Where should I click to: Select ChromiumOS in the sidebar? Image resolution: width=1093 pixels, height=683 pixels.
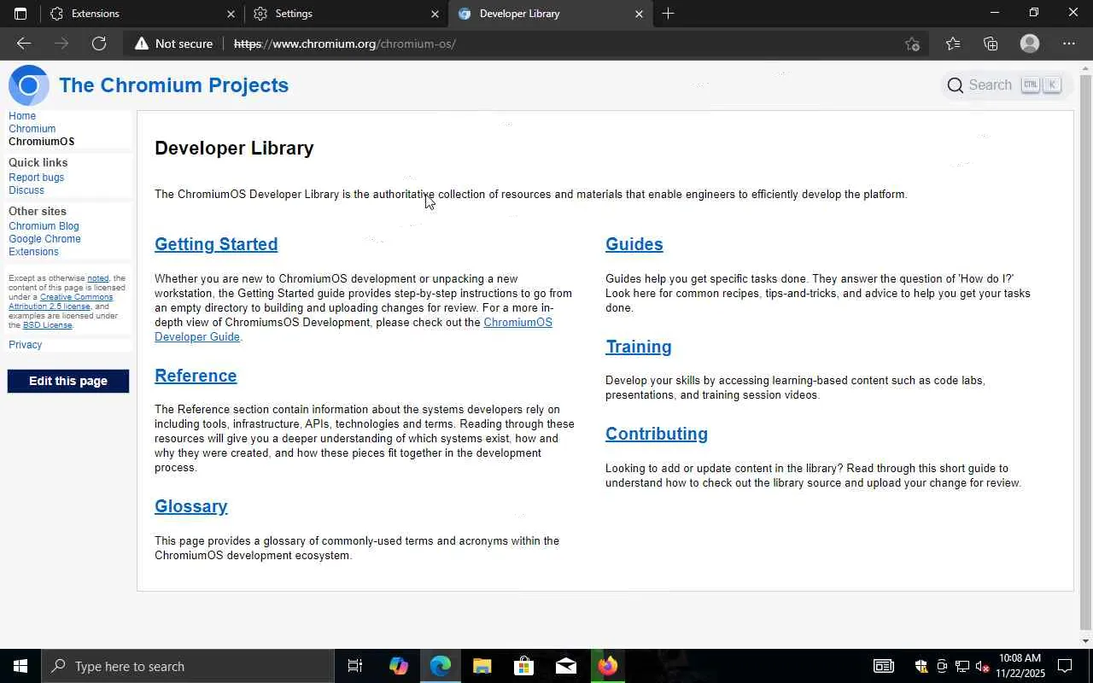(42, 142)
